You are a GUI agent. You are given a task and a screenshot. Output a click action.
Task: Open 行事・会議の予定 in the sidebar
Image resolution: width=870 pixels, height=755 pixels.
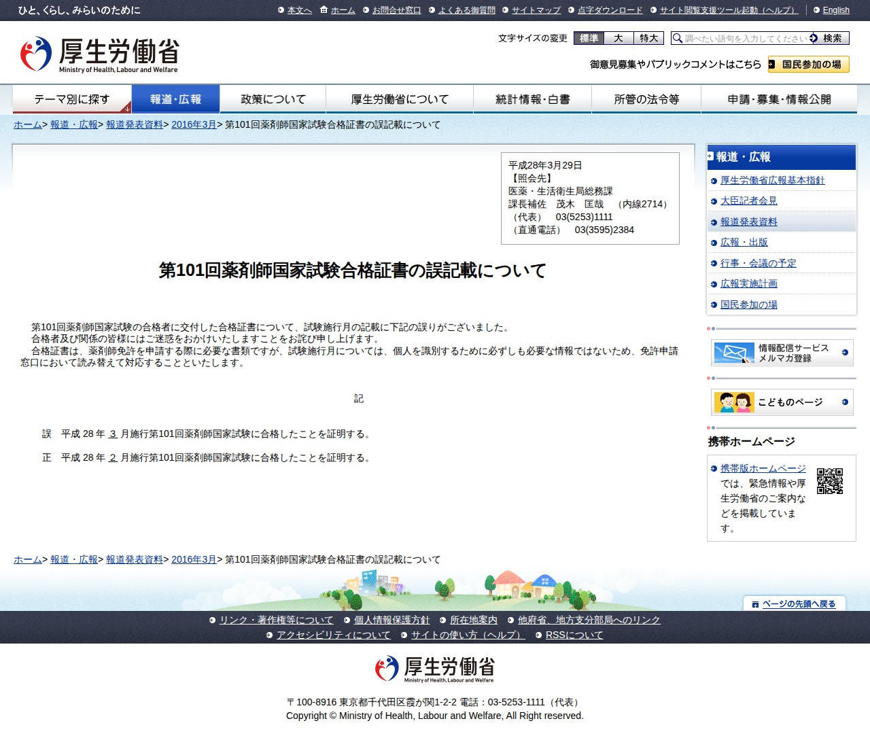tap(759, 263)
